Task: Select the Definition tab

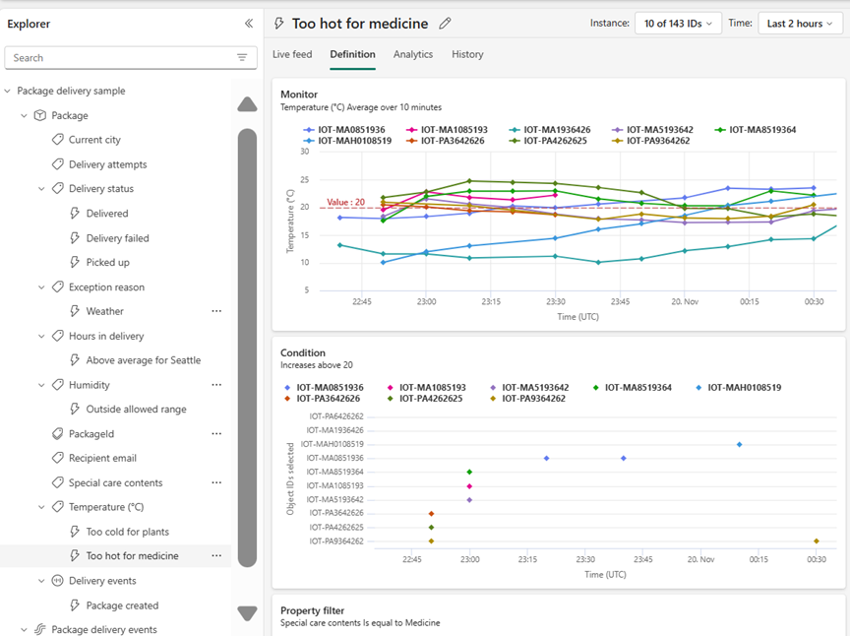Action: click(x=352, y=54)
